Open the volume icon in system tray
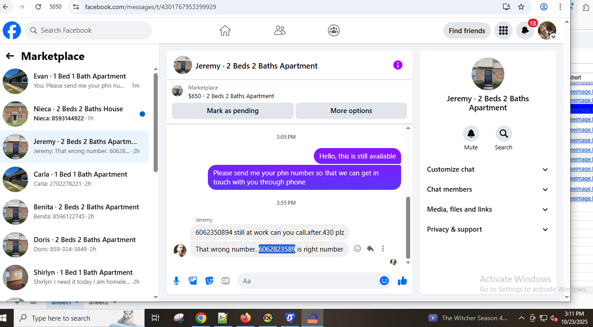This screenshot has width=593, height=327. coord(554,318)
